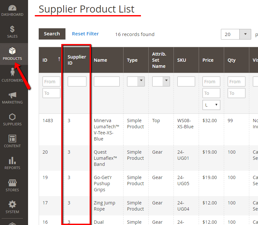Click the Reset Filter link
Screen dimensions: 258x225
coord(85,34)
